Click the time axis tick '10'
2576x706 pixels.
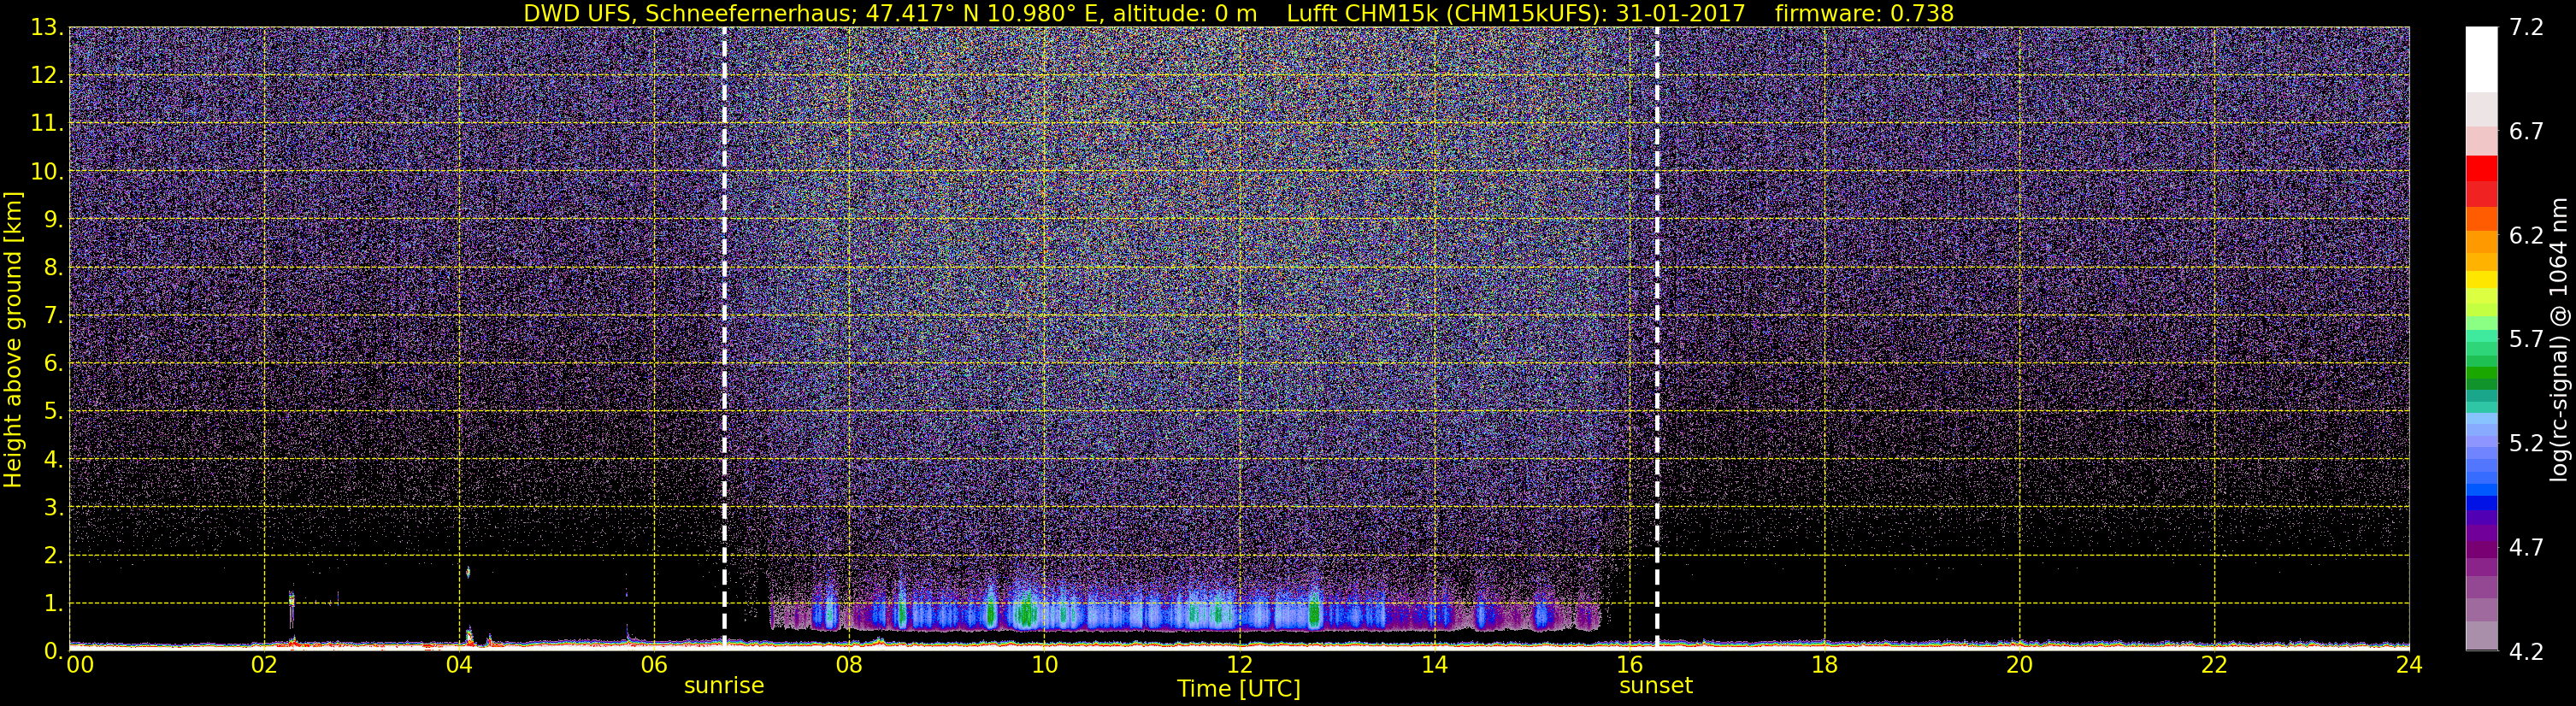coord(1044,666)
